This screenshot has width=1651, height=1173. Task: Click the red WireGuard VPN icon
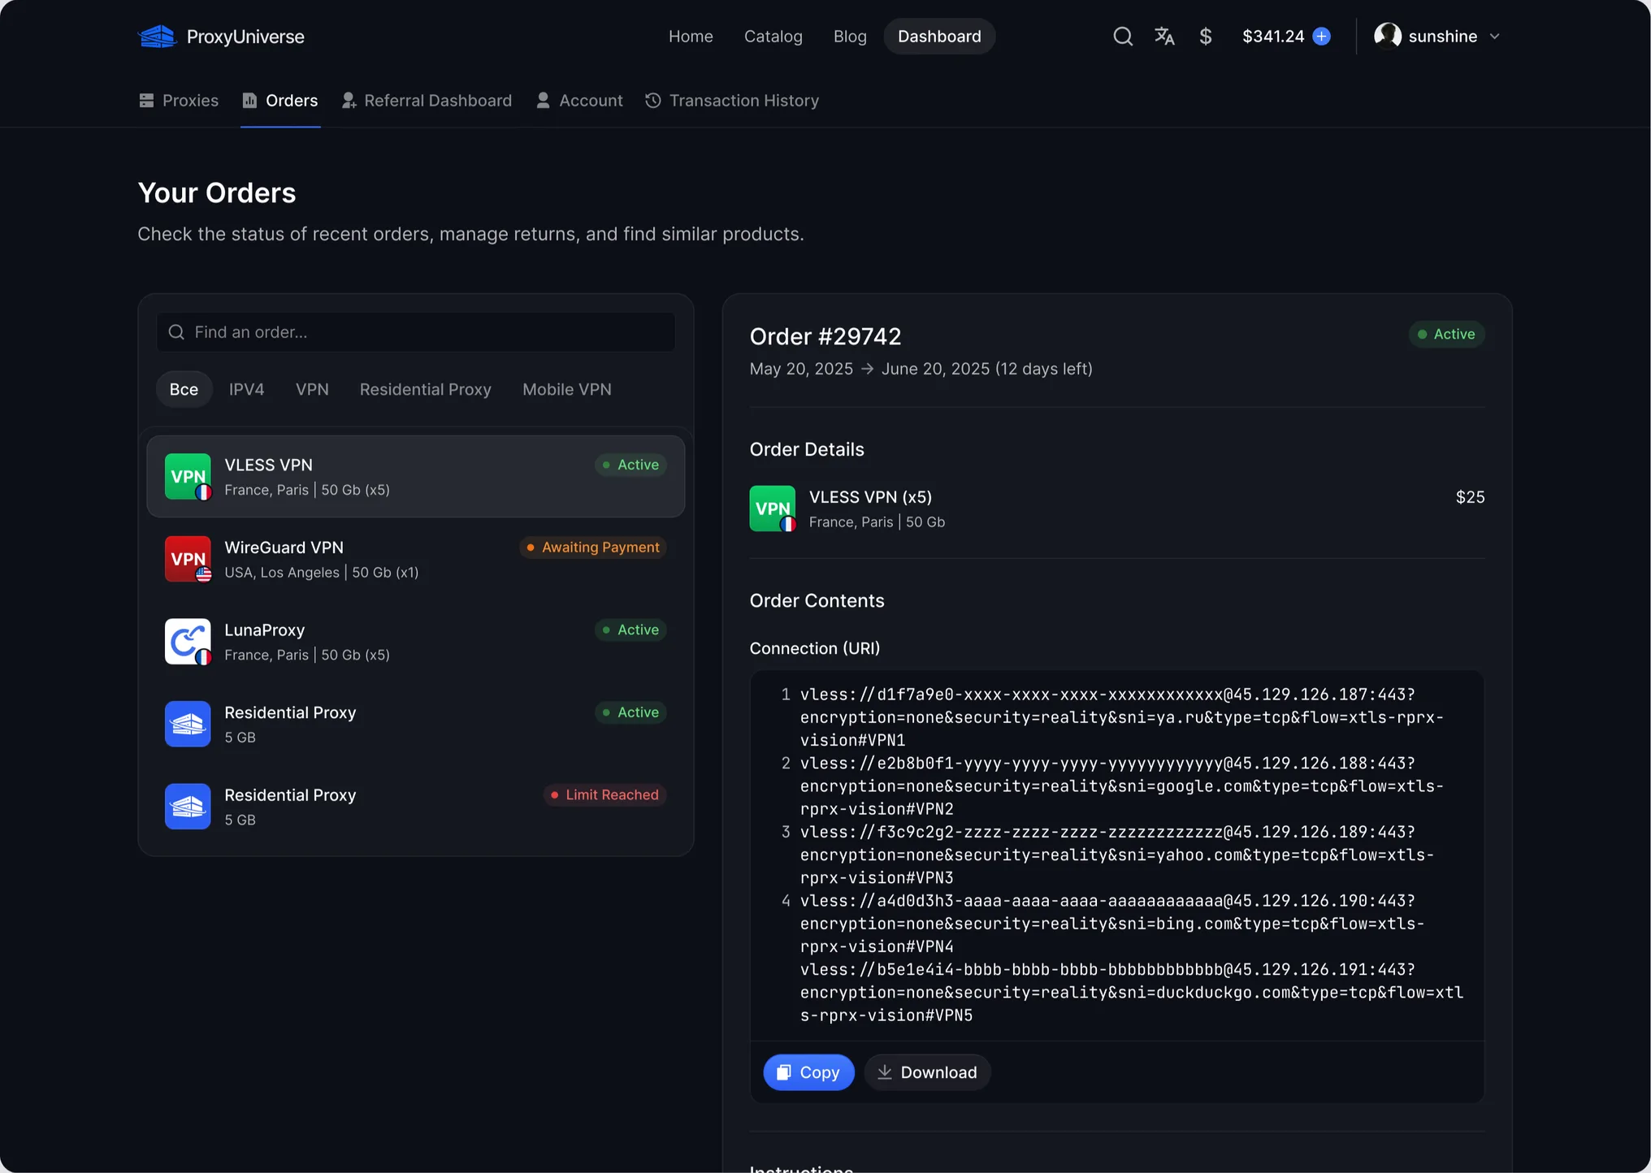click(x=188, y=559)
